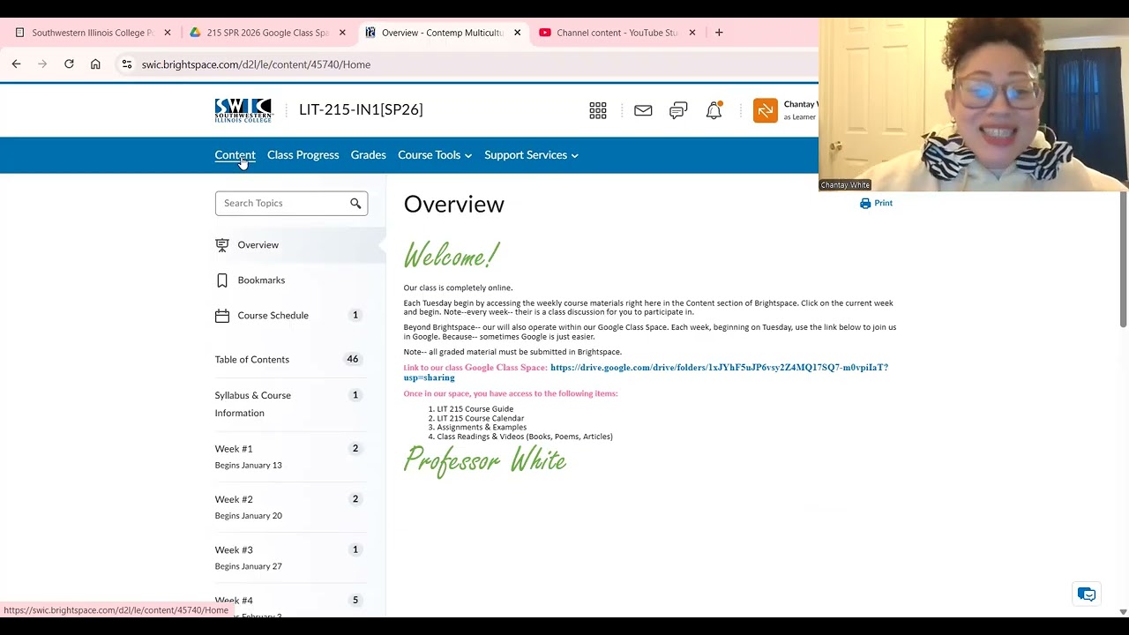The width and height of the screenshot is (1129, 635).
Task: Open the LIT-215-IN1[SP26] course home link
Action: [x=361, y=109]
